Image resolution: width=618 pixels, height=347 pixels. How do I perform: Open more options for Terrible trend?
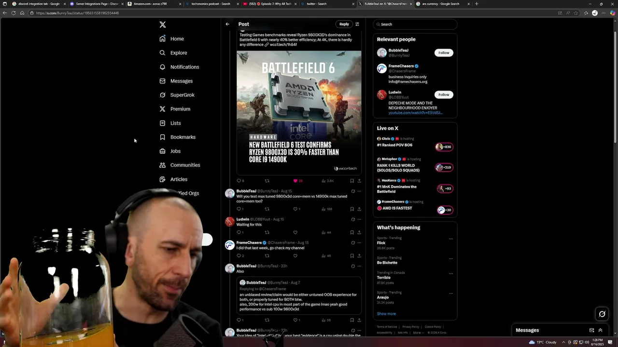click(451, 273)
